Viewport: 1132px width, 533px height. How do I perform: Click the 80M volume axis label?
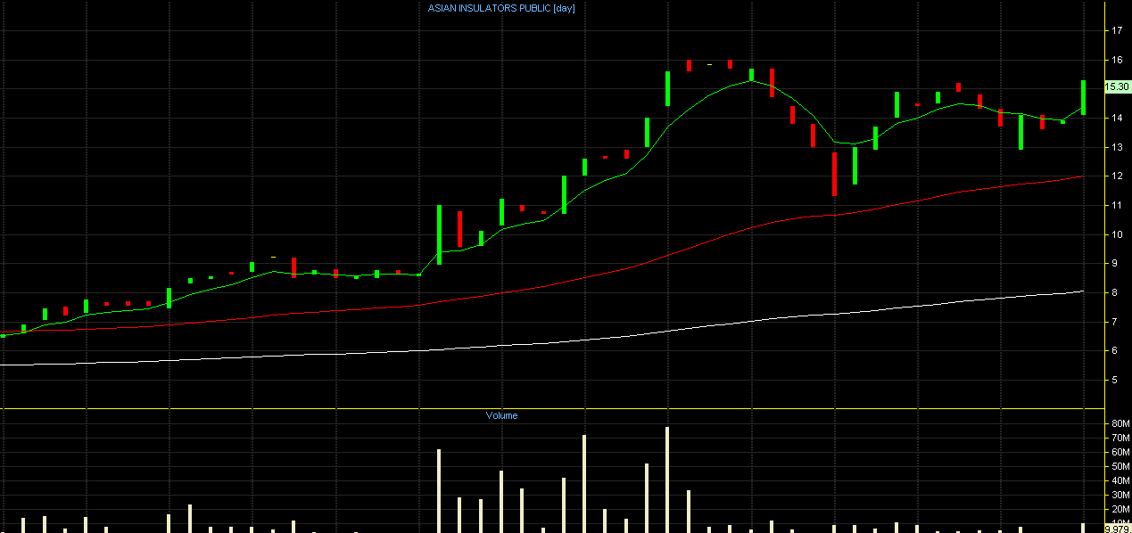click(1119, 424)
